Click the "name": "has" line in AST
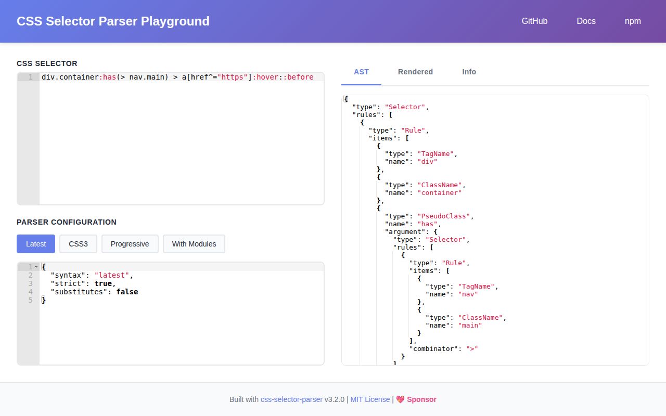The height and width of the screenshot is (416, 666). tap(413, 224)
